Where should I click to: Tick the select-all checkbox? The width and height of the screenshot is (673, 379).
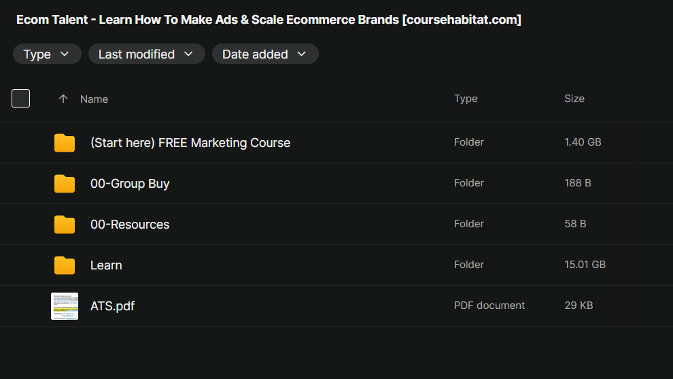(x=21, y=99)
